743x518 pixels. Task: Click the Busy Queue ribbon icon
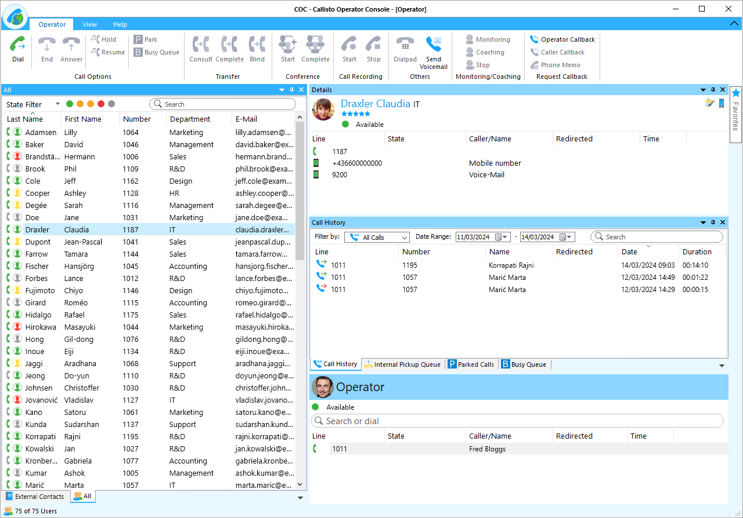click(138, 52)
